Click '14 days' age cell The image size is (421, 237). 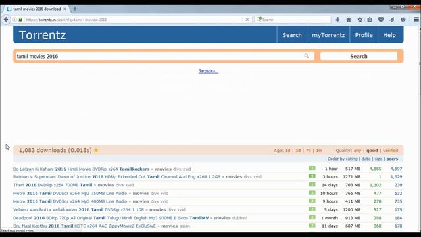[x=330, y=185]
